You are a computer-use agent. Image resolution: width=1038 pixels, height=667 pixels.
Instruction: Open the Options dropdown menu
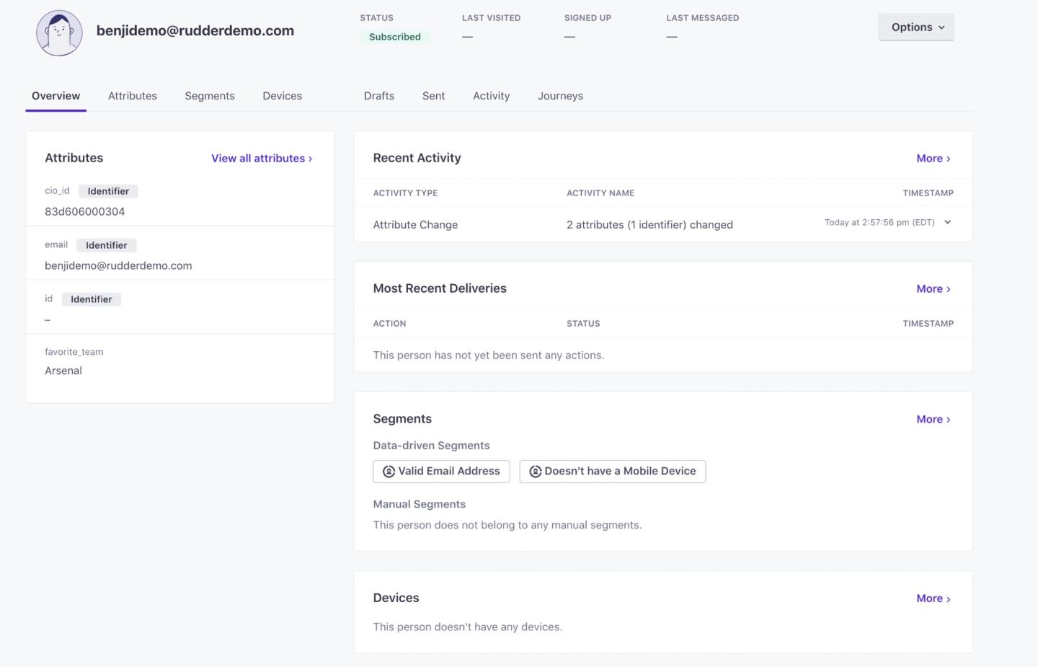pos(916,27)
